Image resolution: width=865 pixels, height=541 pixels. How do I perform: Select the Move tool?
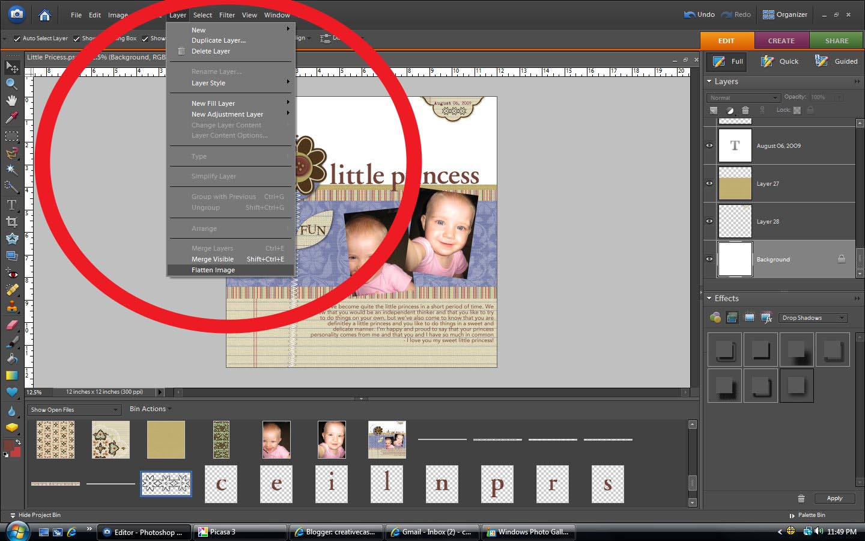coord(11,67)
